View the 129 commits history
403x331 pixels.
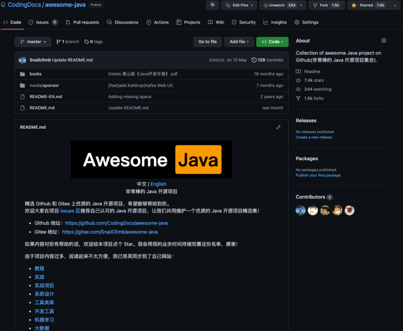[x=267, y=60]
